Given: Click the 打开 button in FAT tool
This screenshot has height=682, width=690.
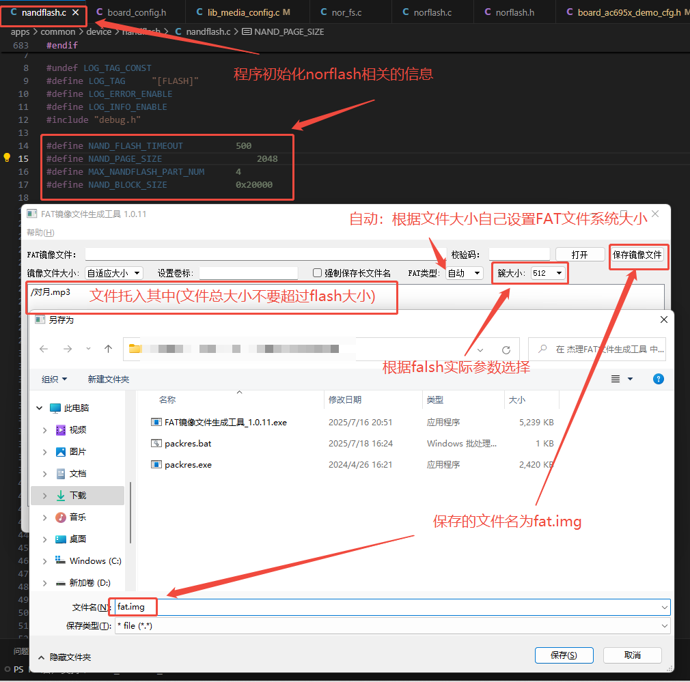Looking at the screenshot, I should [x=579, y=255].
